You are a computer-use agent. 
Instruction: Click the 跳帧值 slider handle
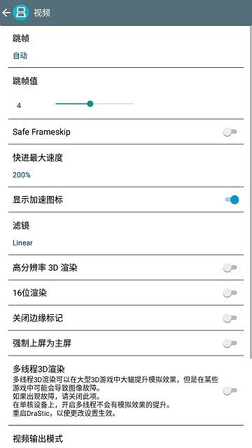tap(90, 104)
